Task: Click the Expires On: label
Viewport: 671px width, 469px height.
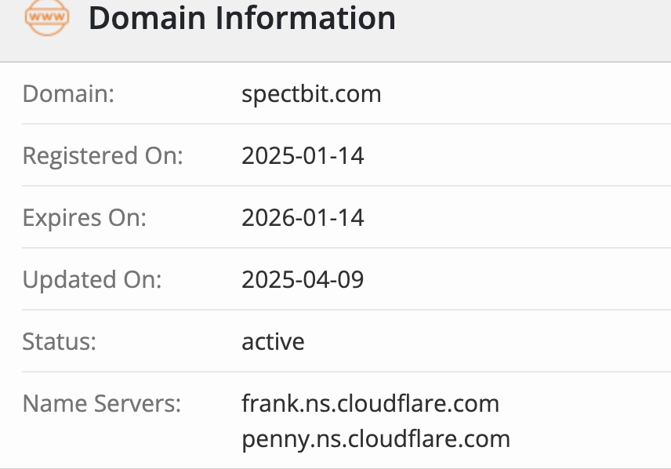Action: click(x=85, y=217)
